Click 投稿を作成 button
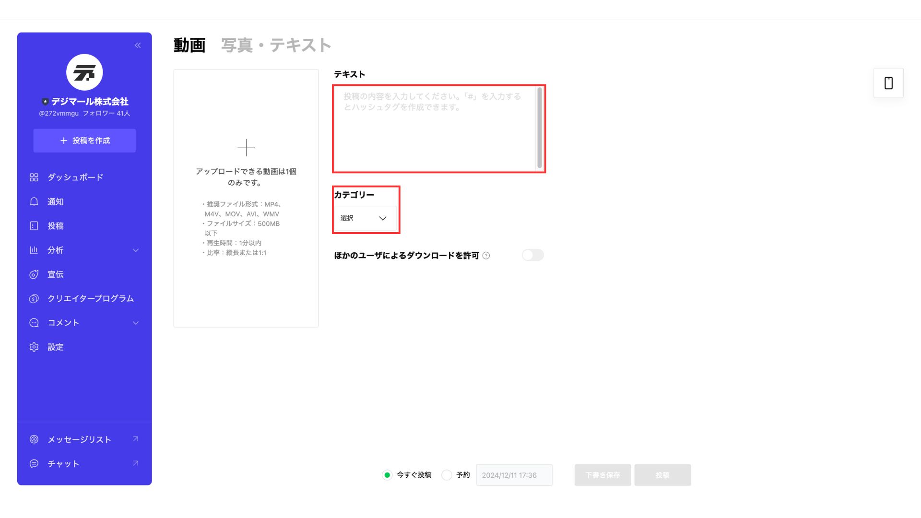The height and width of the screenshot is (518, 921). click(84, 141)
